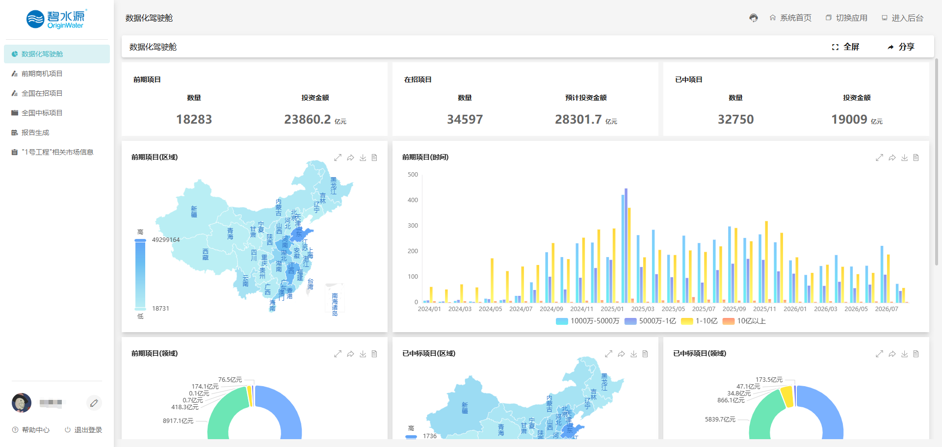Share the 已中标项目(领域) pie chart
This screenshot has width=942, height=447.
click(x=892, y=354)
